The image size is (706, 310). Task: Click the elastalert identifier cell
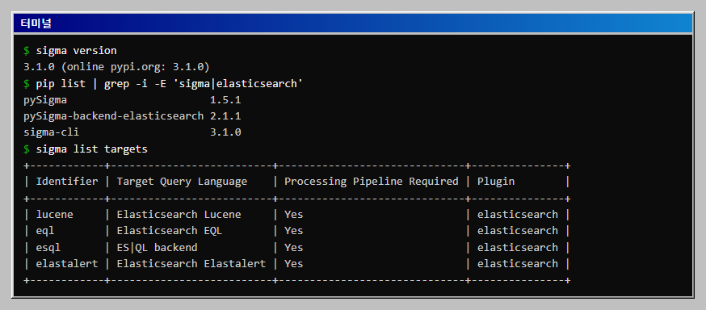[66, 264]
